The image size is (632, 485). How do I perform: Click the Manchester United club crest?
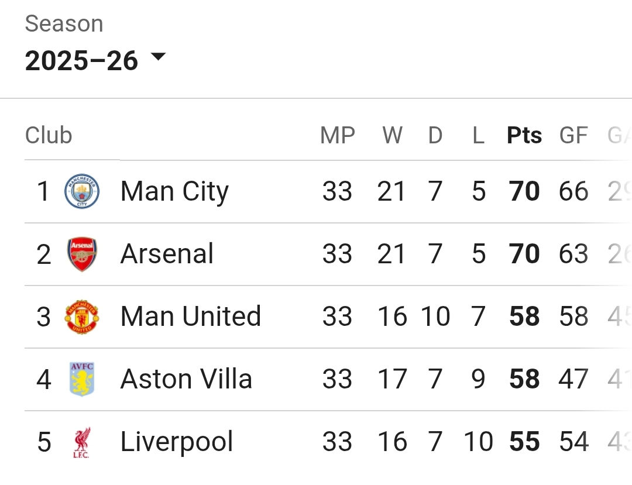pyautogui.click(x=82, y=317)
